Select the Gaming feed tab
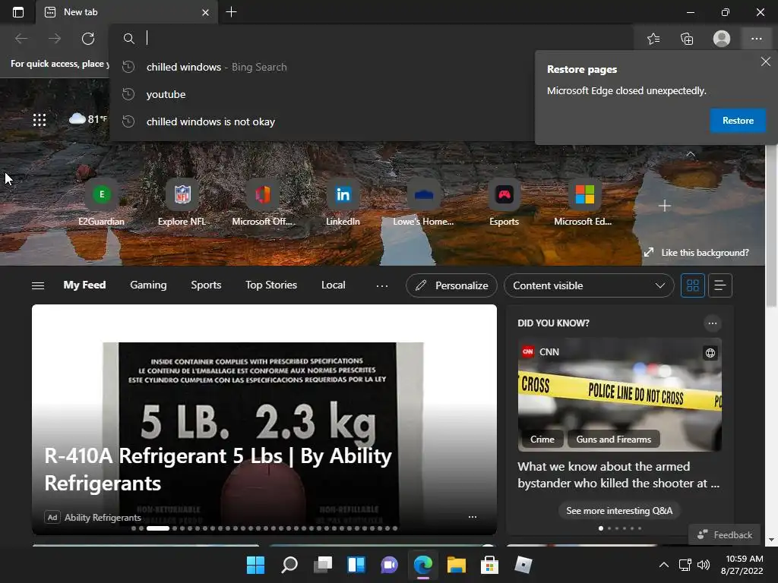778x583 pixels. pos(148,285)
